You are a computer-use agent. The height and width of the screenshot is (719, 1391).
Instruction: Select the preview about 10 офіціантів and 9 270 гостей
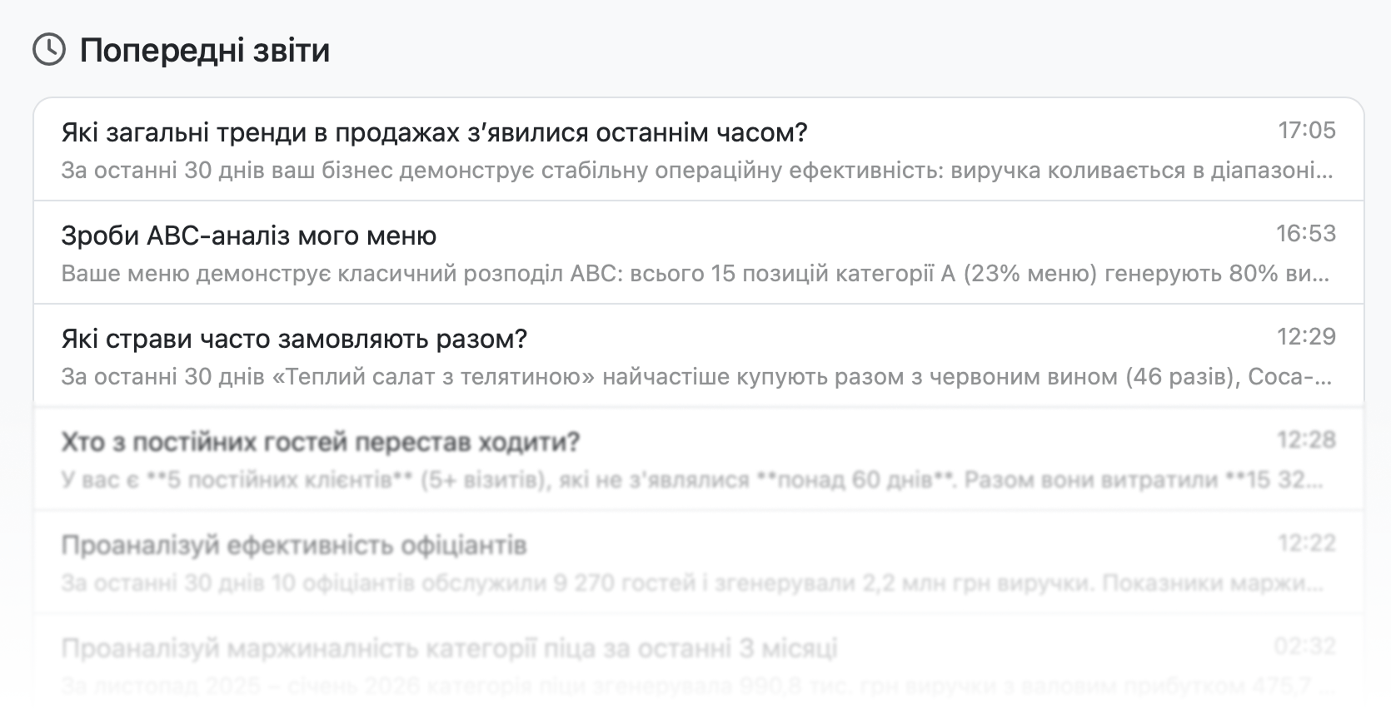[691, 584]
